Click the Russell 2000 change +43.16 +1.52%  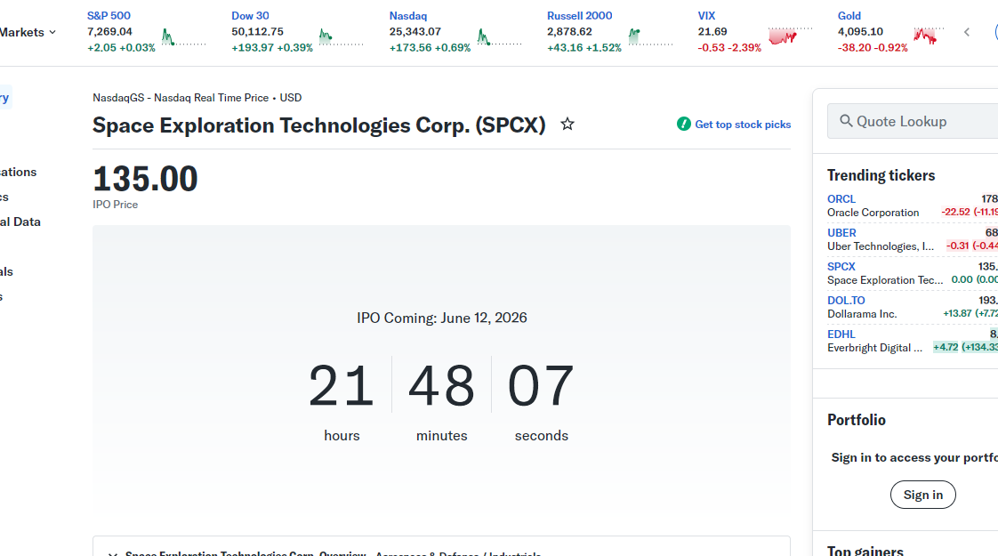(584, 48)
